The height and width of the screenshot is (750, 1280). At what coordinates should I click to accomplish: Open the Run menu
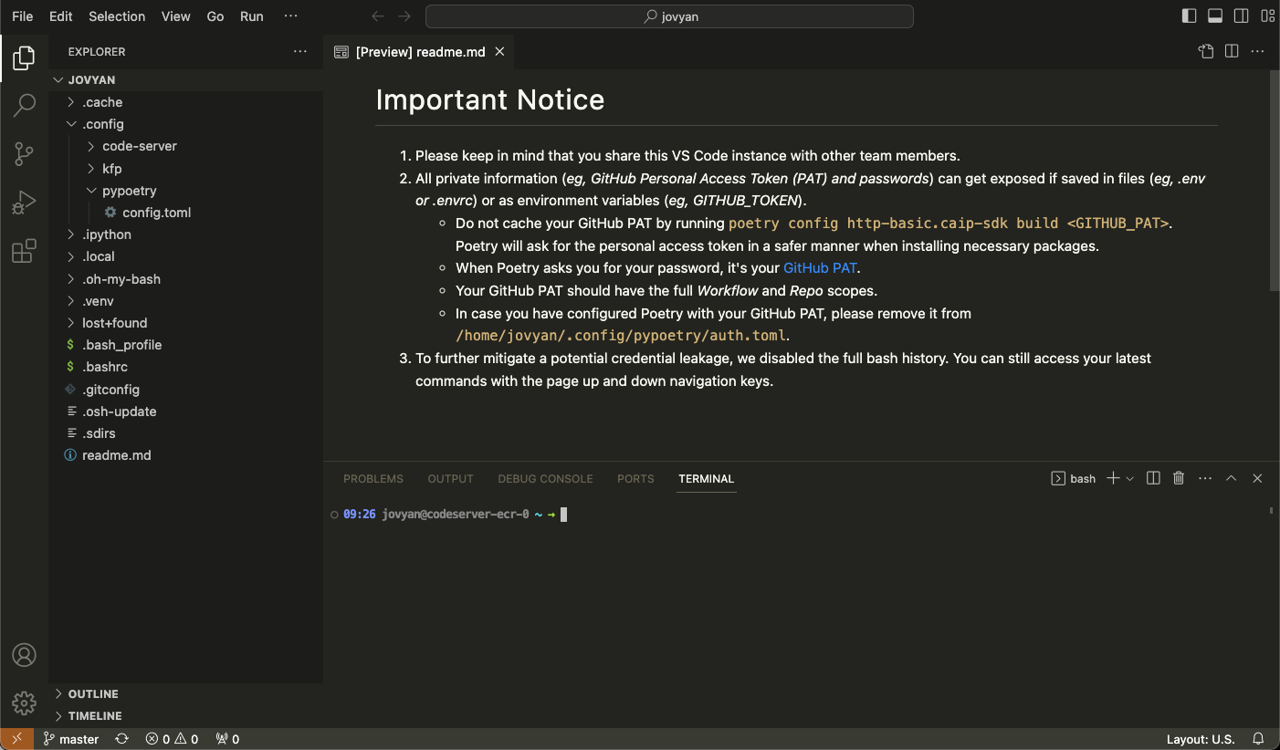click(252, 16)
